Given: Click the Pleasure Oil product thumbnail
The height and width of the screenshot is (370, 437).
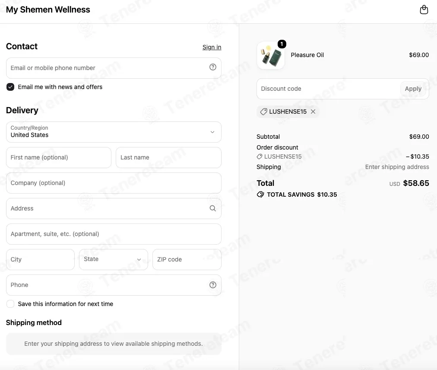Looking at the screenshot, I should tap(271, 55).
